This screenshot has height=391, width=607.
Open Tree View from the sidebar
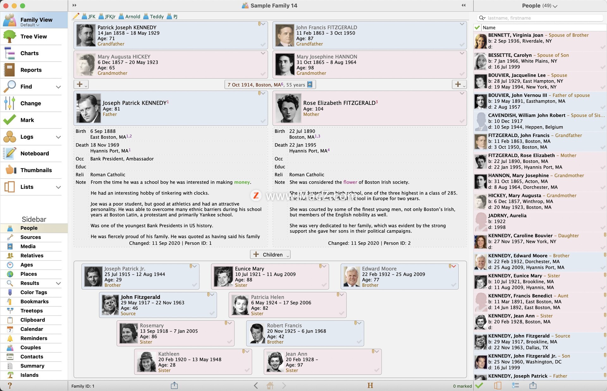(34, 36)
